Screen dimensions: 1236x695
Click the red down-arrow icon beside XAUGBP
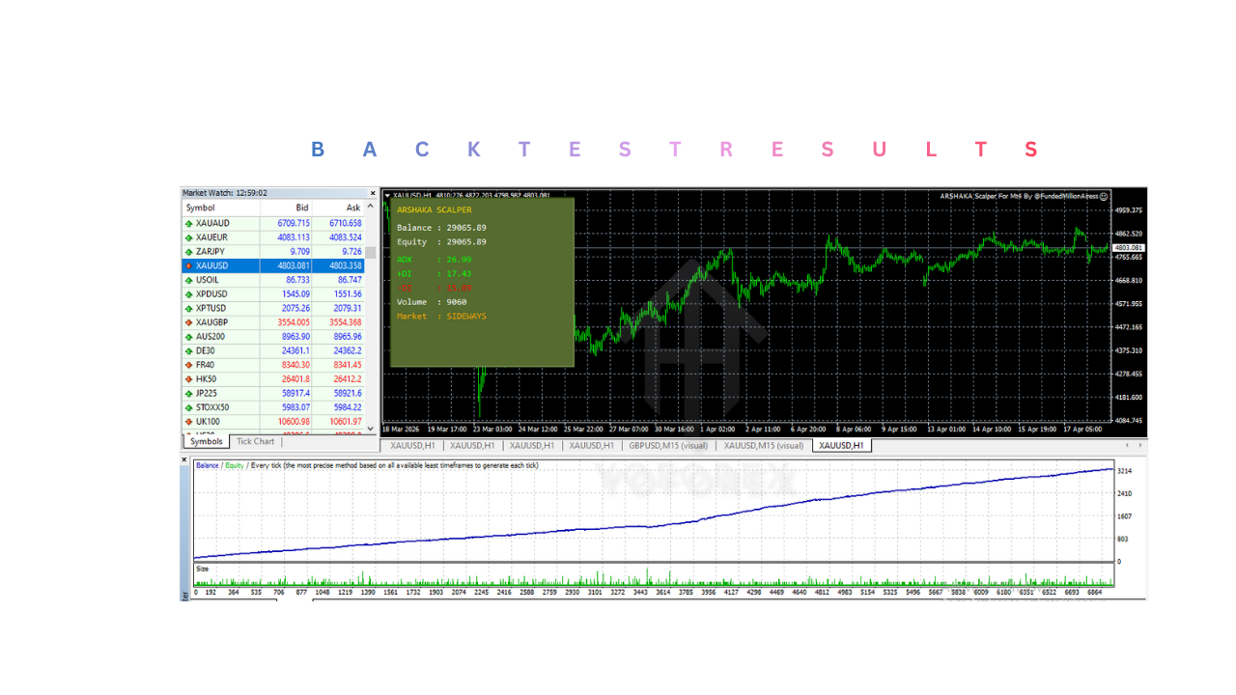(188, 323)
